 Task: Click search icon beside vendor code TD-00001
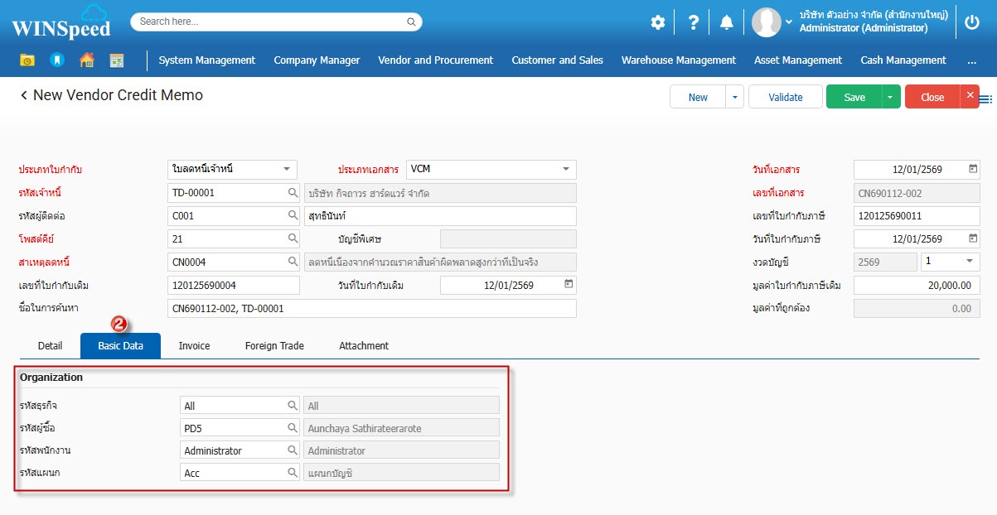(x=293, y=193)
